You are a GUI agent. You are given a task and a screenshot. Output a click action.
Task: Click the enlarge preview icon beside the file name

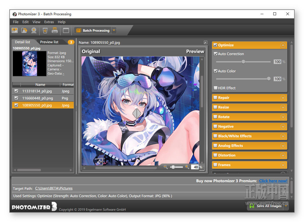(x=206, y=42)
